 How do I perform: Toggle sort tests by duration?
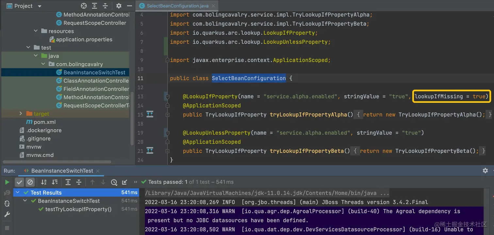[x=55, y=182]
